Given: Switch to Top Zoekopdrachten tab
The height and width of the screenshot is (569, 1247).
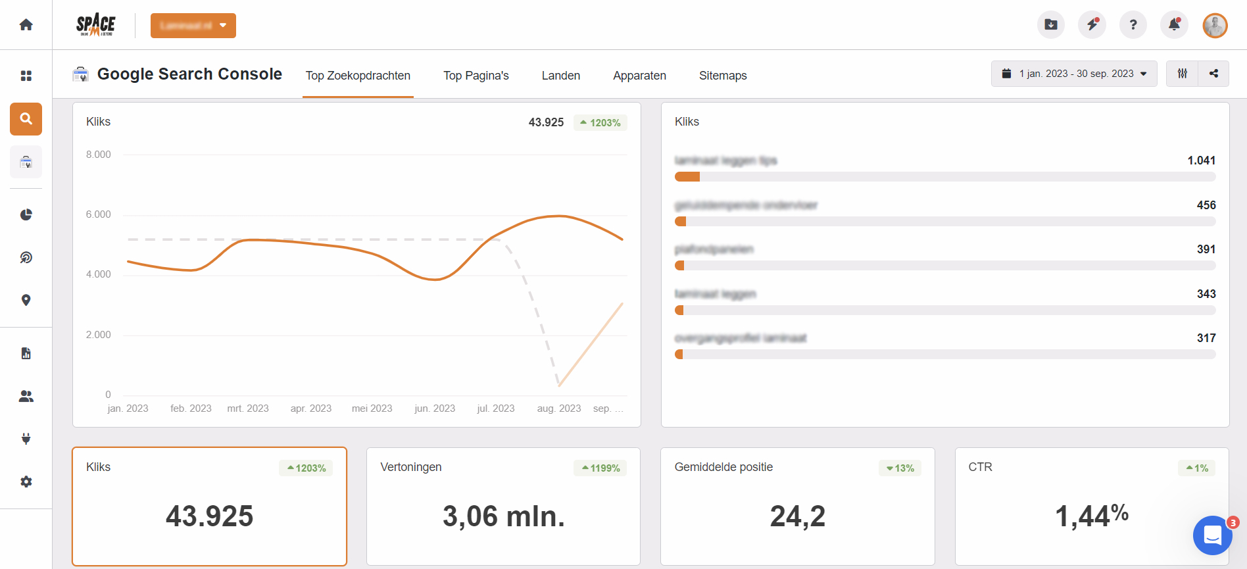Looking at the screenshot, I should click(x=358, y=76).
